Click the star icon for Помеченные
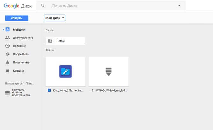This screenshot has height=130, width=213. pyautogui.click(x=7, y=62)
